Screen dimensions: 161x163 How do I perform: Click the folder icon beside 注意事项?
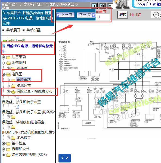tap(8, 57)
